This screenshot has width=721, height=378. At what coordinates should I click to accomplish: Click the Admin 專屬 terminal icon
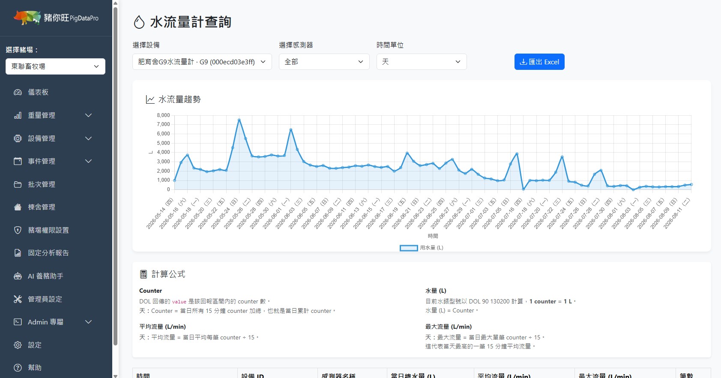(18, 322)
